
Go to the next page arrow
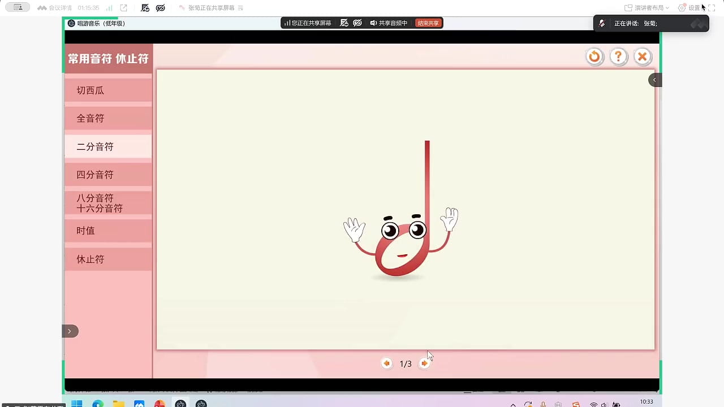click(424, 363)
